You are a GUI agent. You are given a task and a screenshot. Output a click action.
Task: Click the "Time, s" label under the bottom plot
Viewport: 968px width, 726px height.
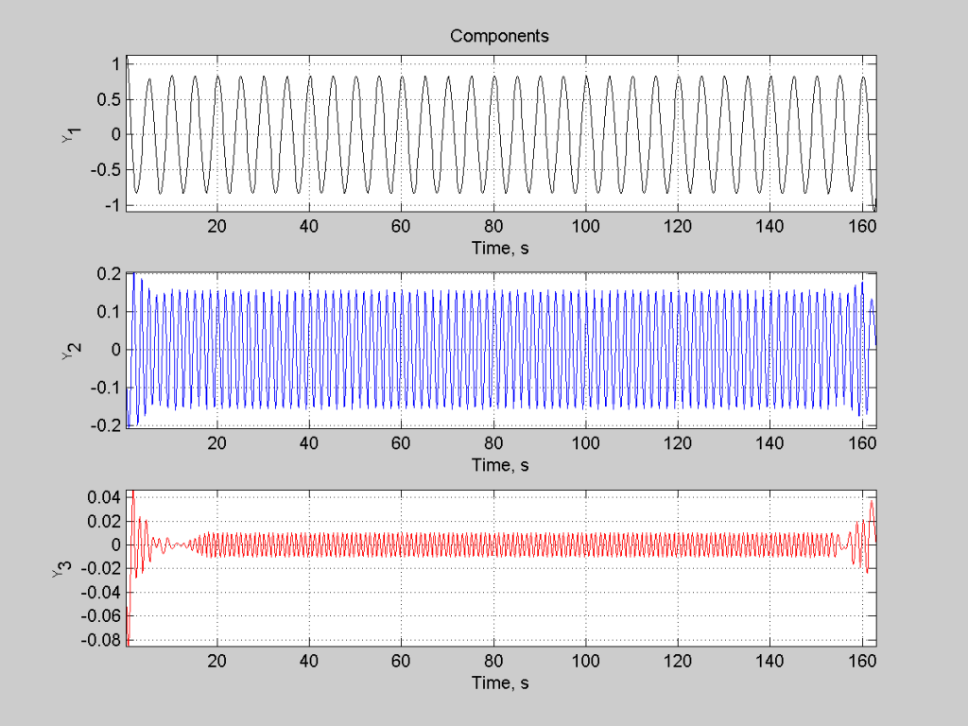499,683
